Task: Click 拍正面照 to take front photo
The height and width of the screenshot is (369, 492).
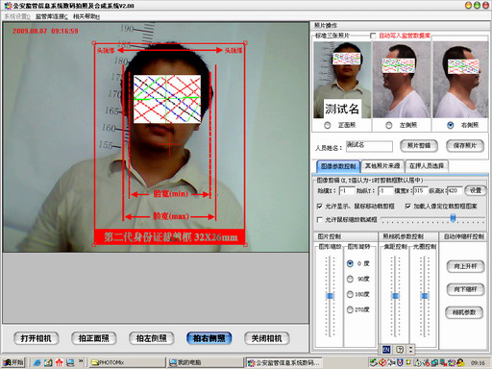Action: tap(93, 338)
